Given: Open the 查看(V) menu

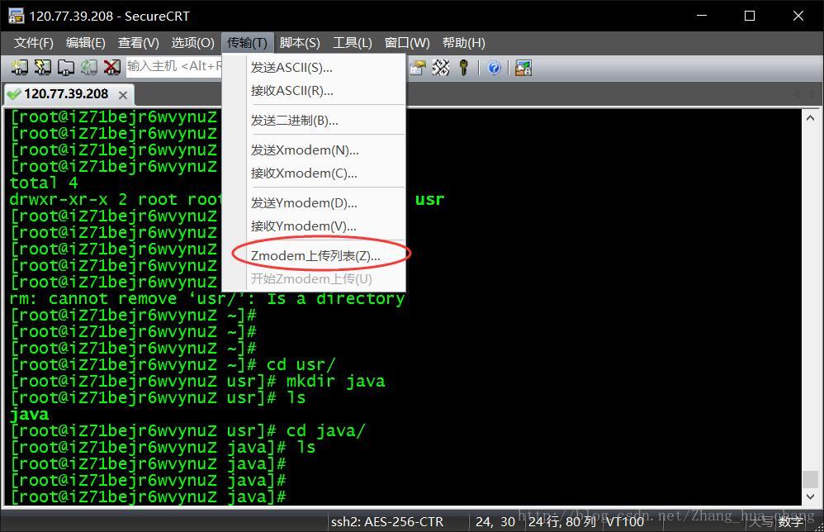Looking at the screenshot, I should (138, 43).
